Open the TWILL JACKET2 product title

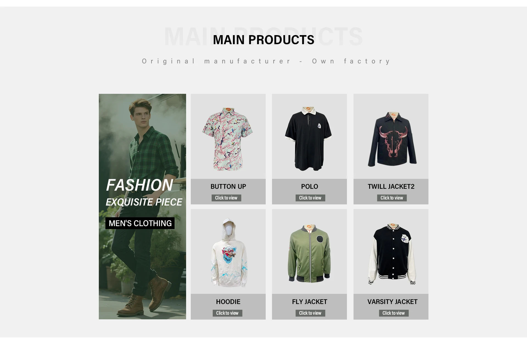391,187
